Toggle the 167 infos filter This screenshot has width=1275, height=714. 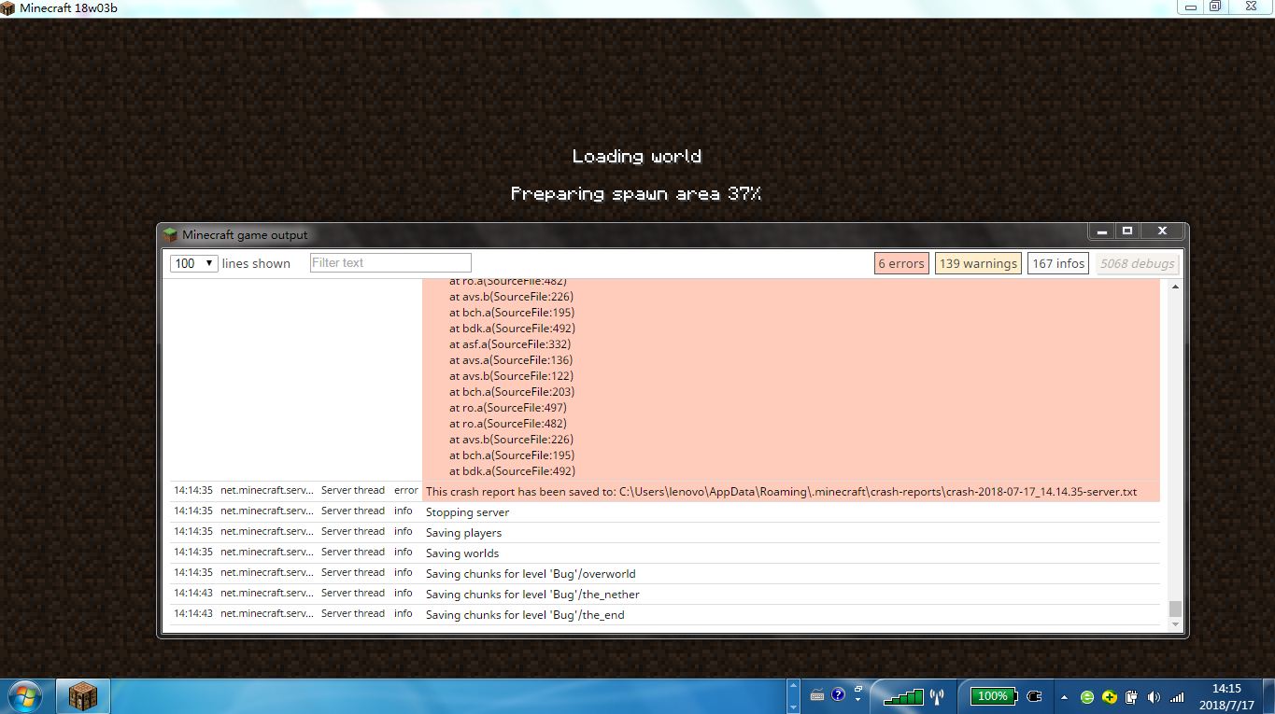1058,263
